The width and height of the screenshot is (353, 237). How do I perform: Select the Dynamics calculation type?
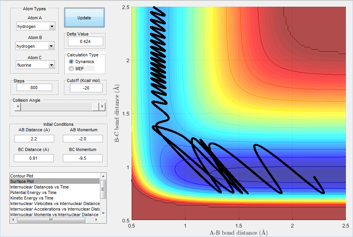(x=71, y=62)
